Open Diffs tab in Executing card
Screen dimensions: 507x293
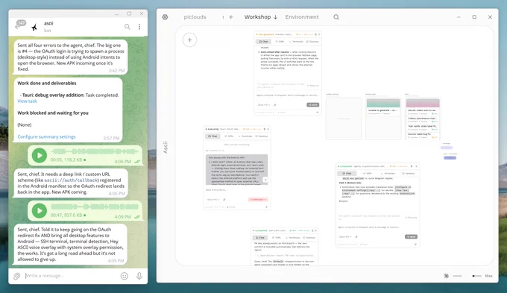click(229, 136)
